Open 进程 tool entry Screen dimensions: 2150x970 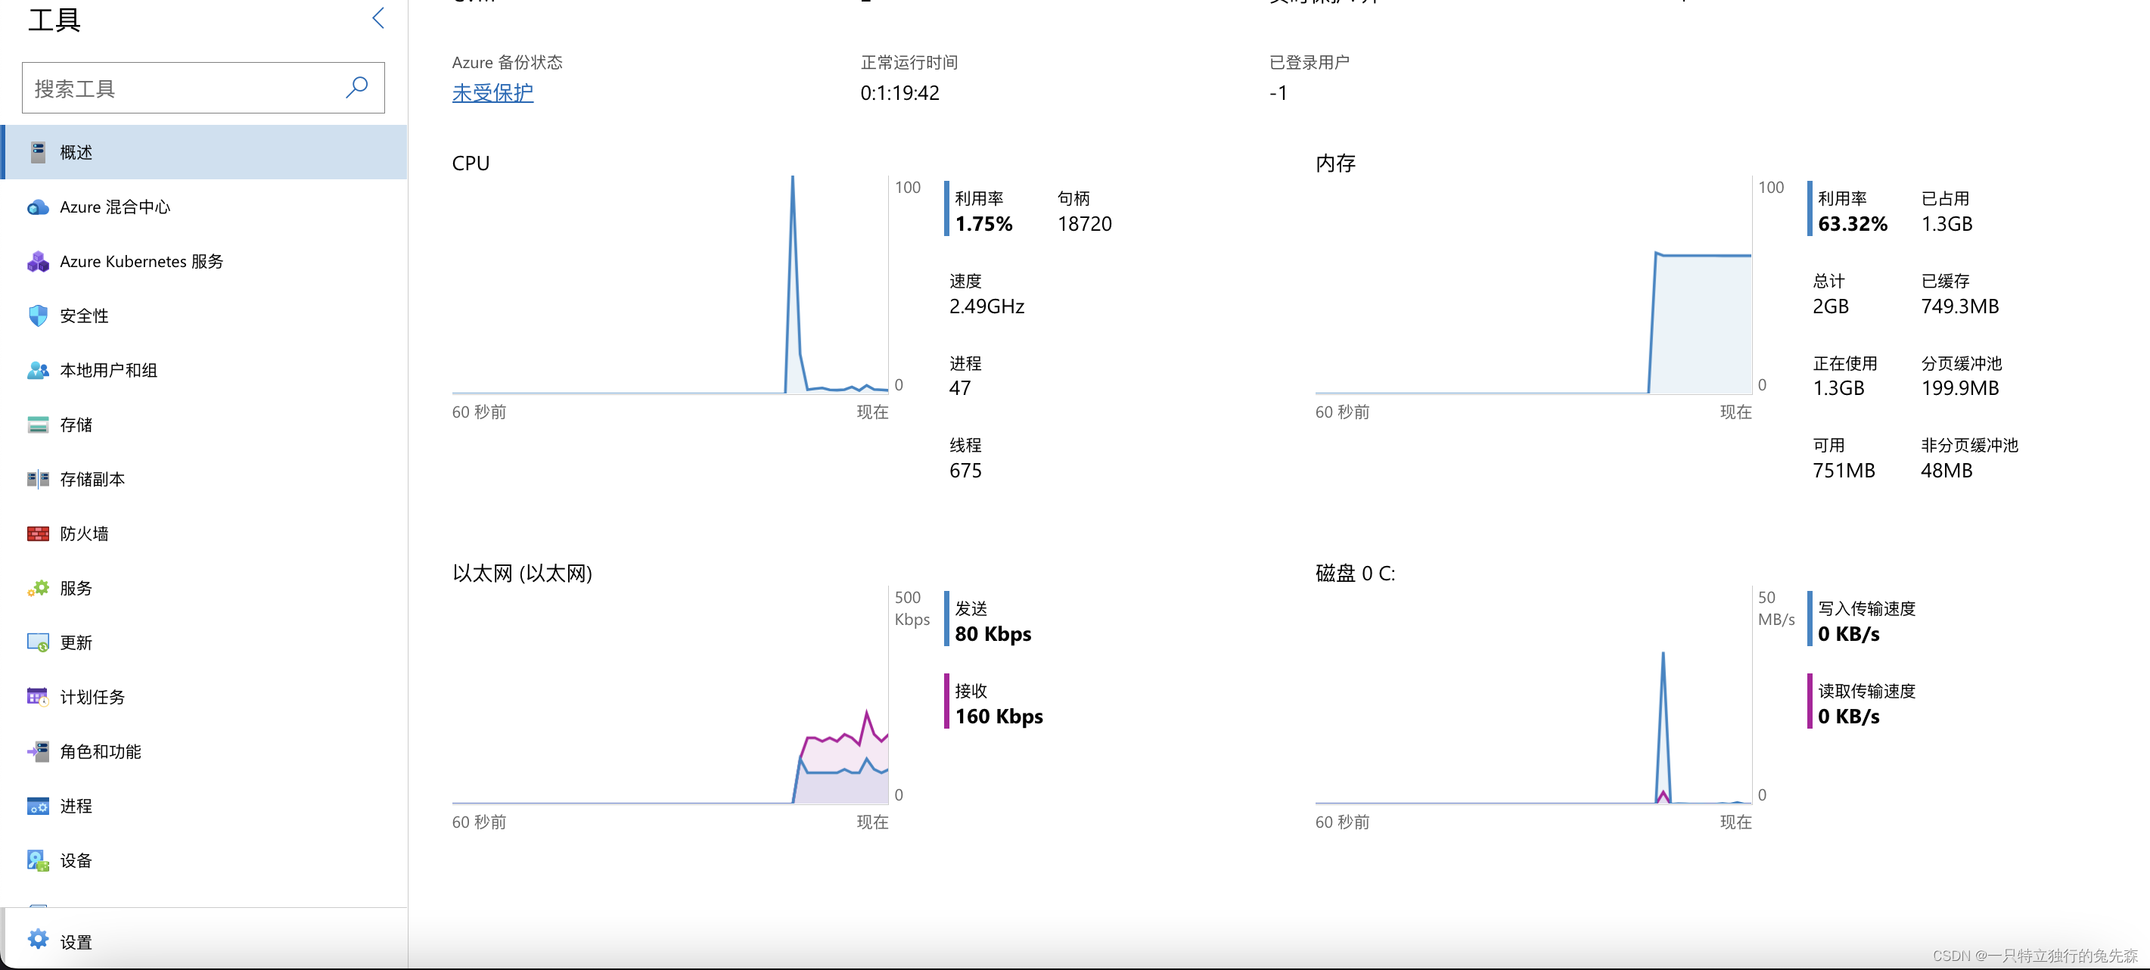tap(204, 807)
